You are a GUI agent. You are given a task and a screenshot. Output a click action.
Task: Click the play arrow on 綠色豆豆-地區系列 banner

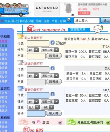108,123
